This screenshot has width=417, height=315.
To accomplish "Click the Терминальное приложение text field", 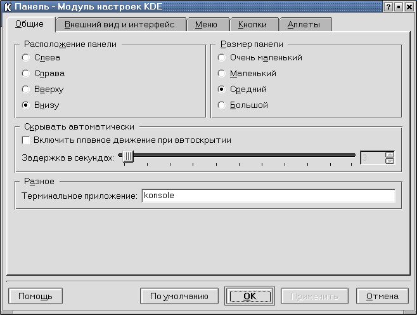I will click(x=269, y=196).
